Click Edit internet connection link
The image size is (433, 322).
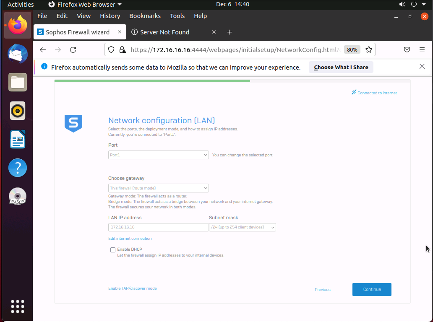coord(130,239)
